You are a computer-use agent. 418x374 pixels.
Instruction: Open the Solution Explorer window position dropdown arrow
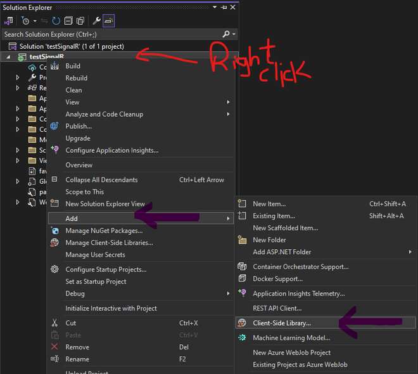click(215, 7)
